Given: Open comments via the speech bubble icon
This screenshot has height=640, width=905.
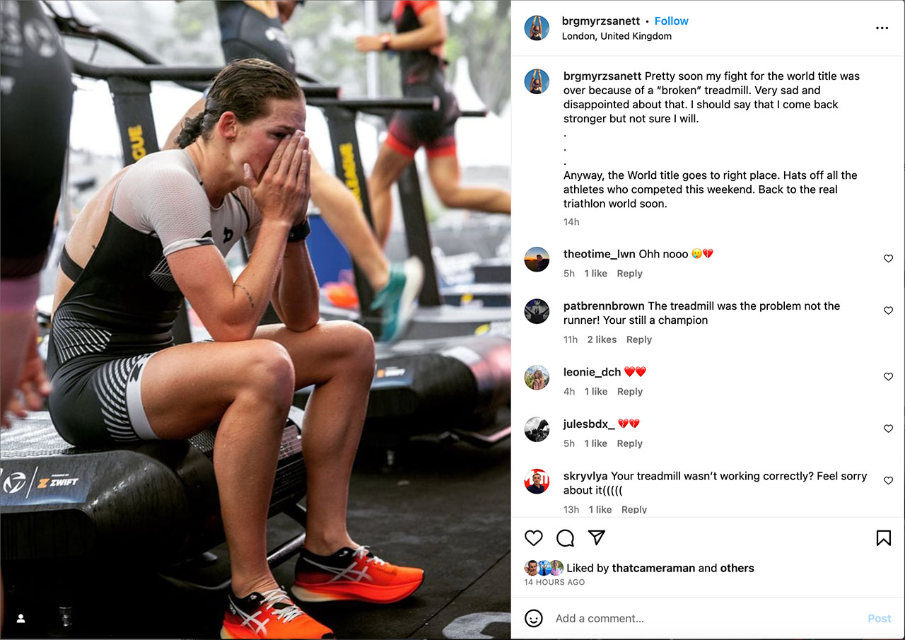Looking at the screenshot, I should click(x=565, y=538).
